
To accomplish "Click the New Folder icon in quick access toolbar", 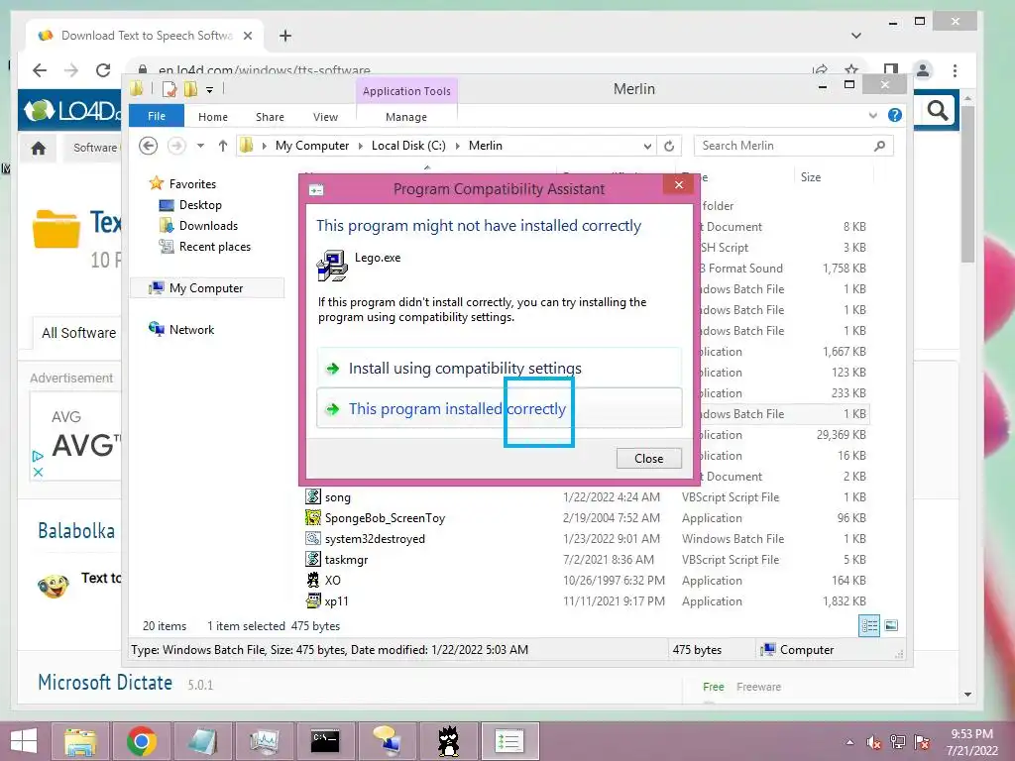I will [x=190, y=89].
